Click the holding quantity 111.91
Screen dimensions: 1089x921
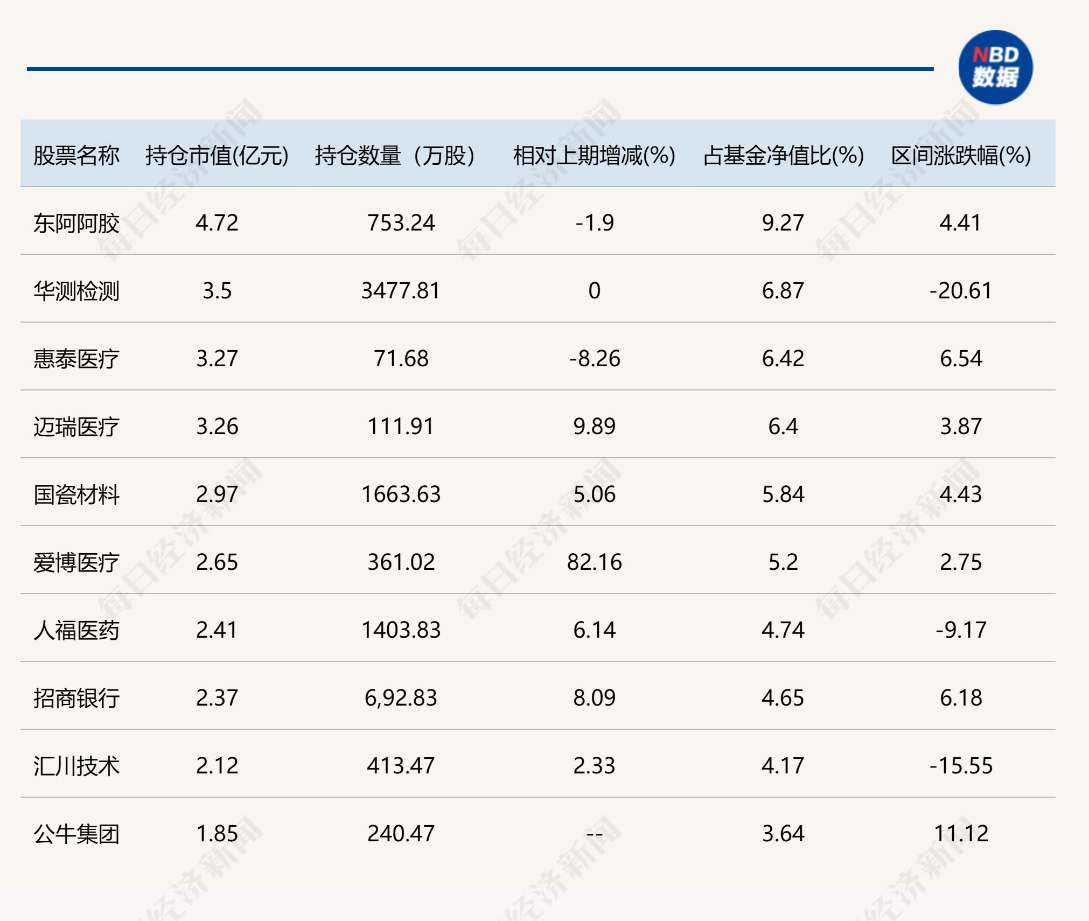[401, 427]
